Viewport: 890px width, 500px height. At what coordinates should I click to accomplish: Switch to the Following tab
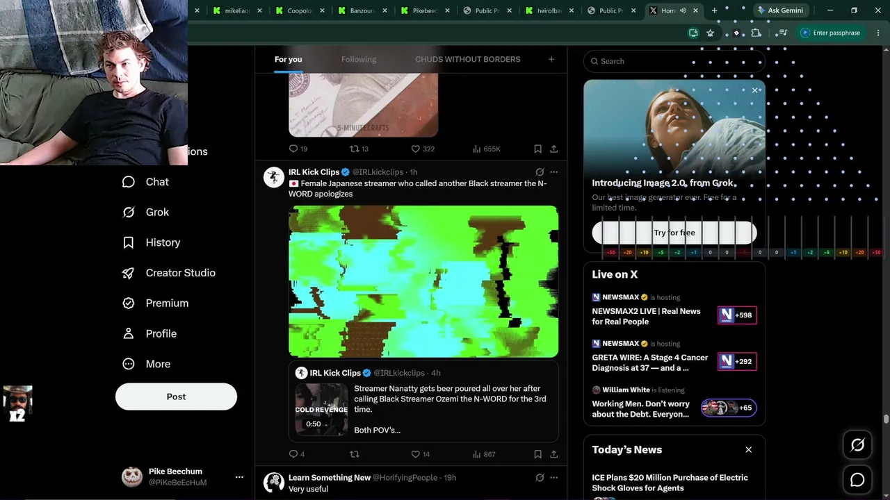(x=359, y=60)
